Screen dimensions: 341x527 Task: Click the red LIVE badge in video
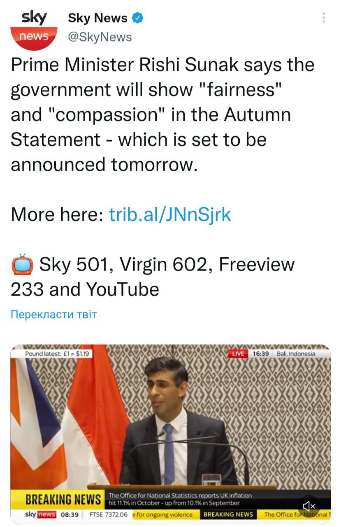(238, 354)
